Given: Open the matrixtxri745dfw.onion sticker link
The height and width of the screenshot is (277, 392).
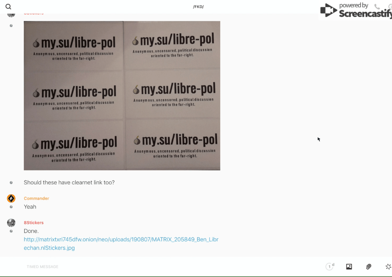Looking at the screenshot, I should point(121,244).
